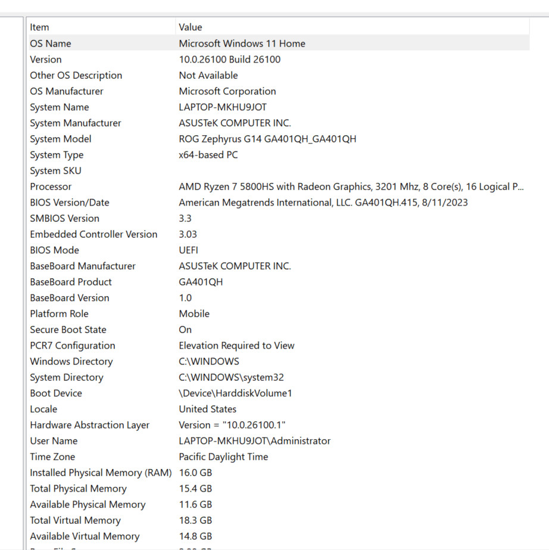
Task: Click the value '3.03'
Action: pos(188,234)
